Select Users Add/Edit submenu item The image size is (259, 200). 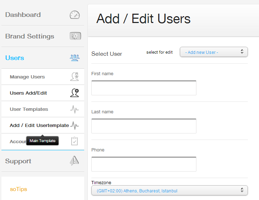pyautogui.click(x=43, y=93)
